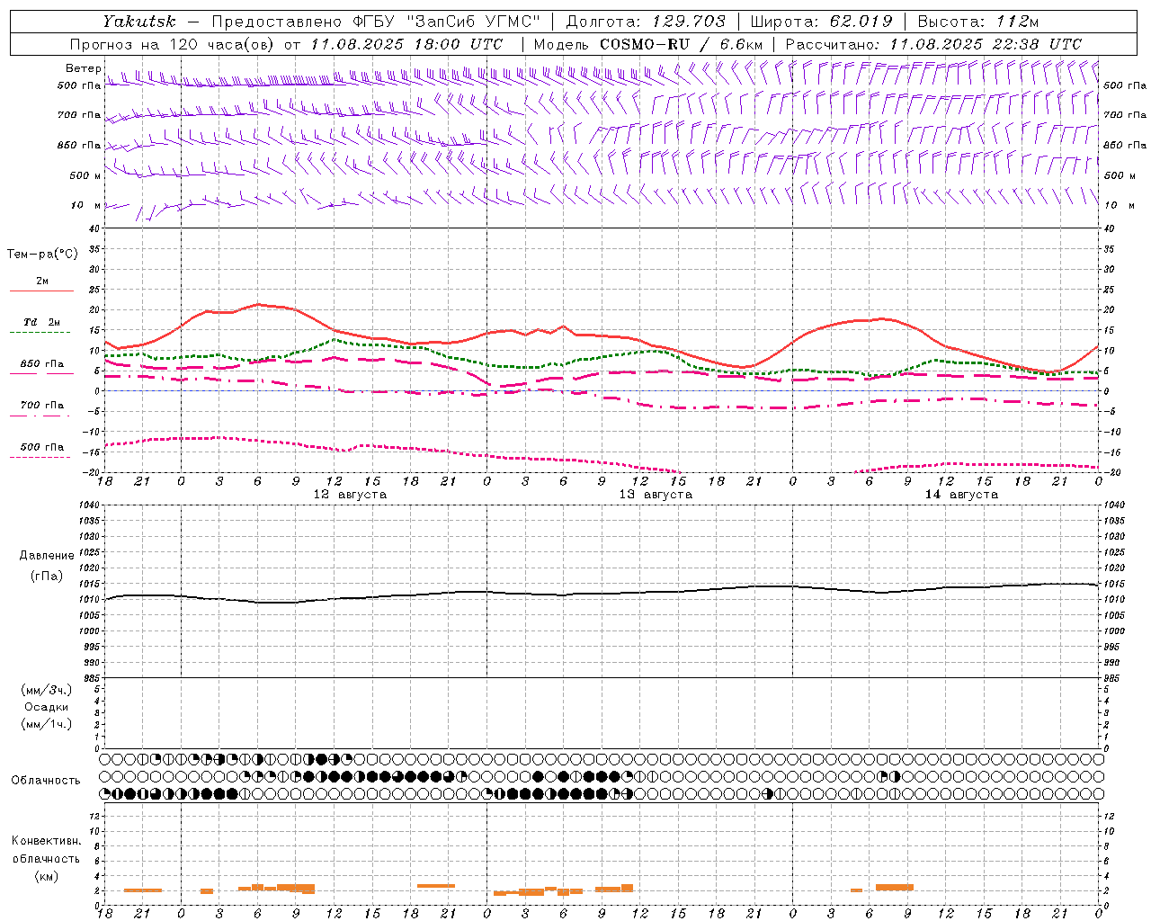Image resolution: width=1151 pixels, height=921 pixels.
Task: Click the 'Ветер' wind panel label
Action: 84,68
